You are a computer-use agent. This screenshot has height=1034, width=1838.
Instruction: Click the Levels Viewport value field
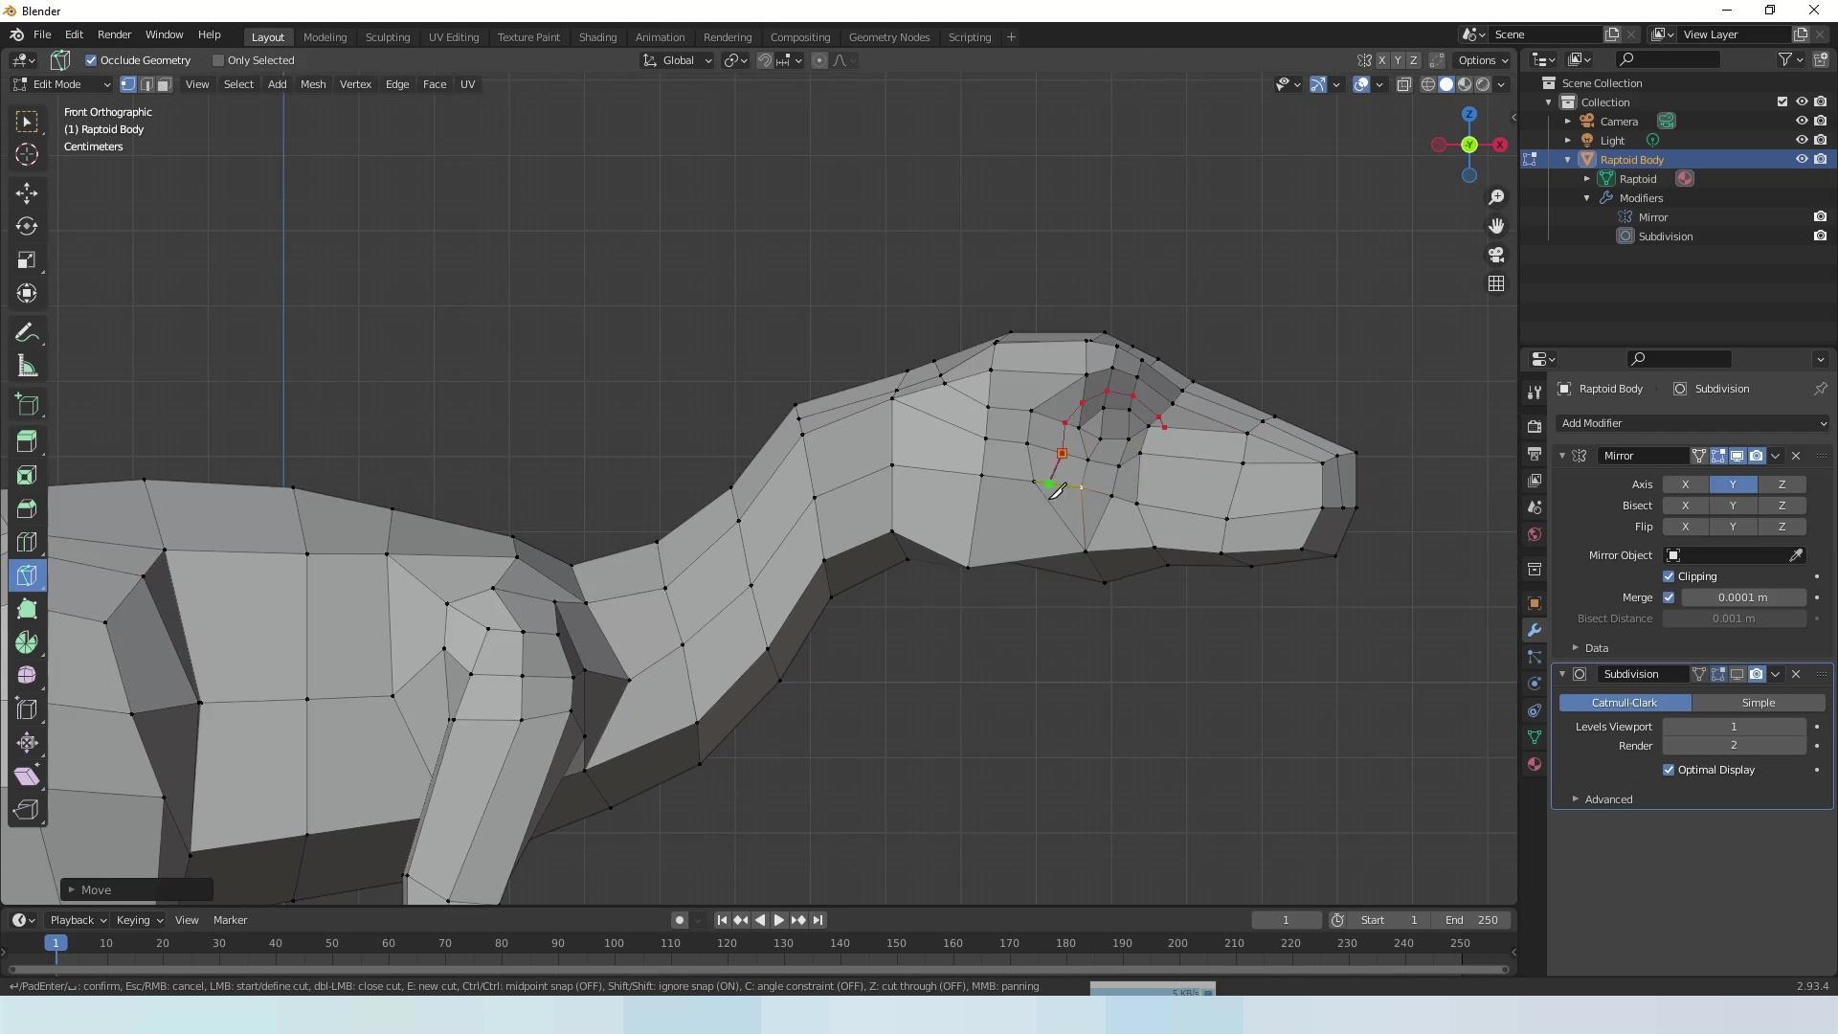(1734, 727)
